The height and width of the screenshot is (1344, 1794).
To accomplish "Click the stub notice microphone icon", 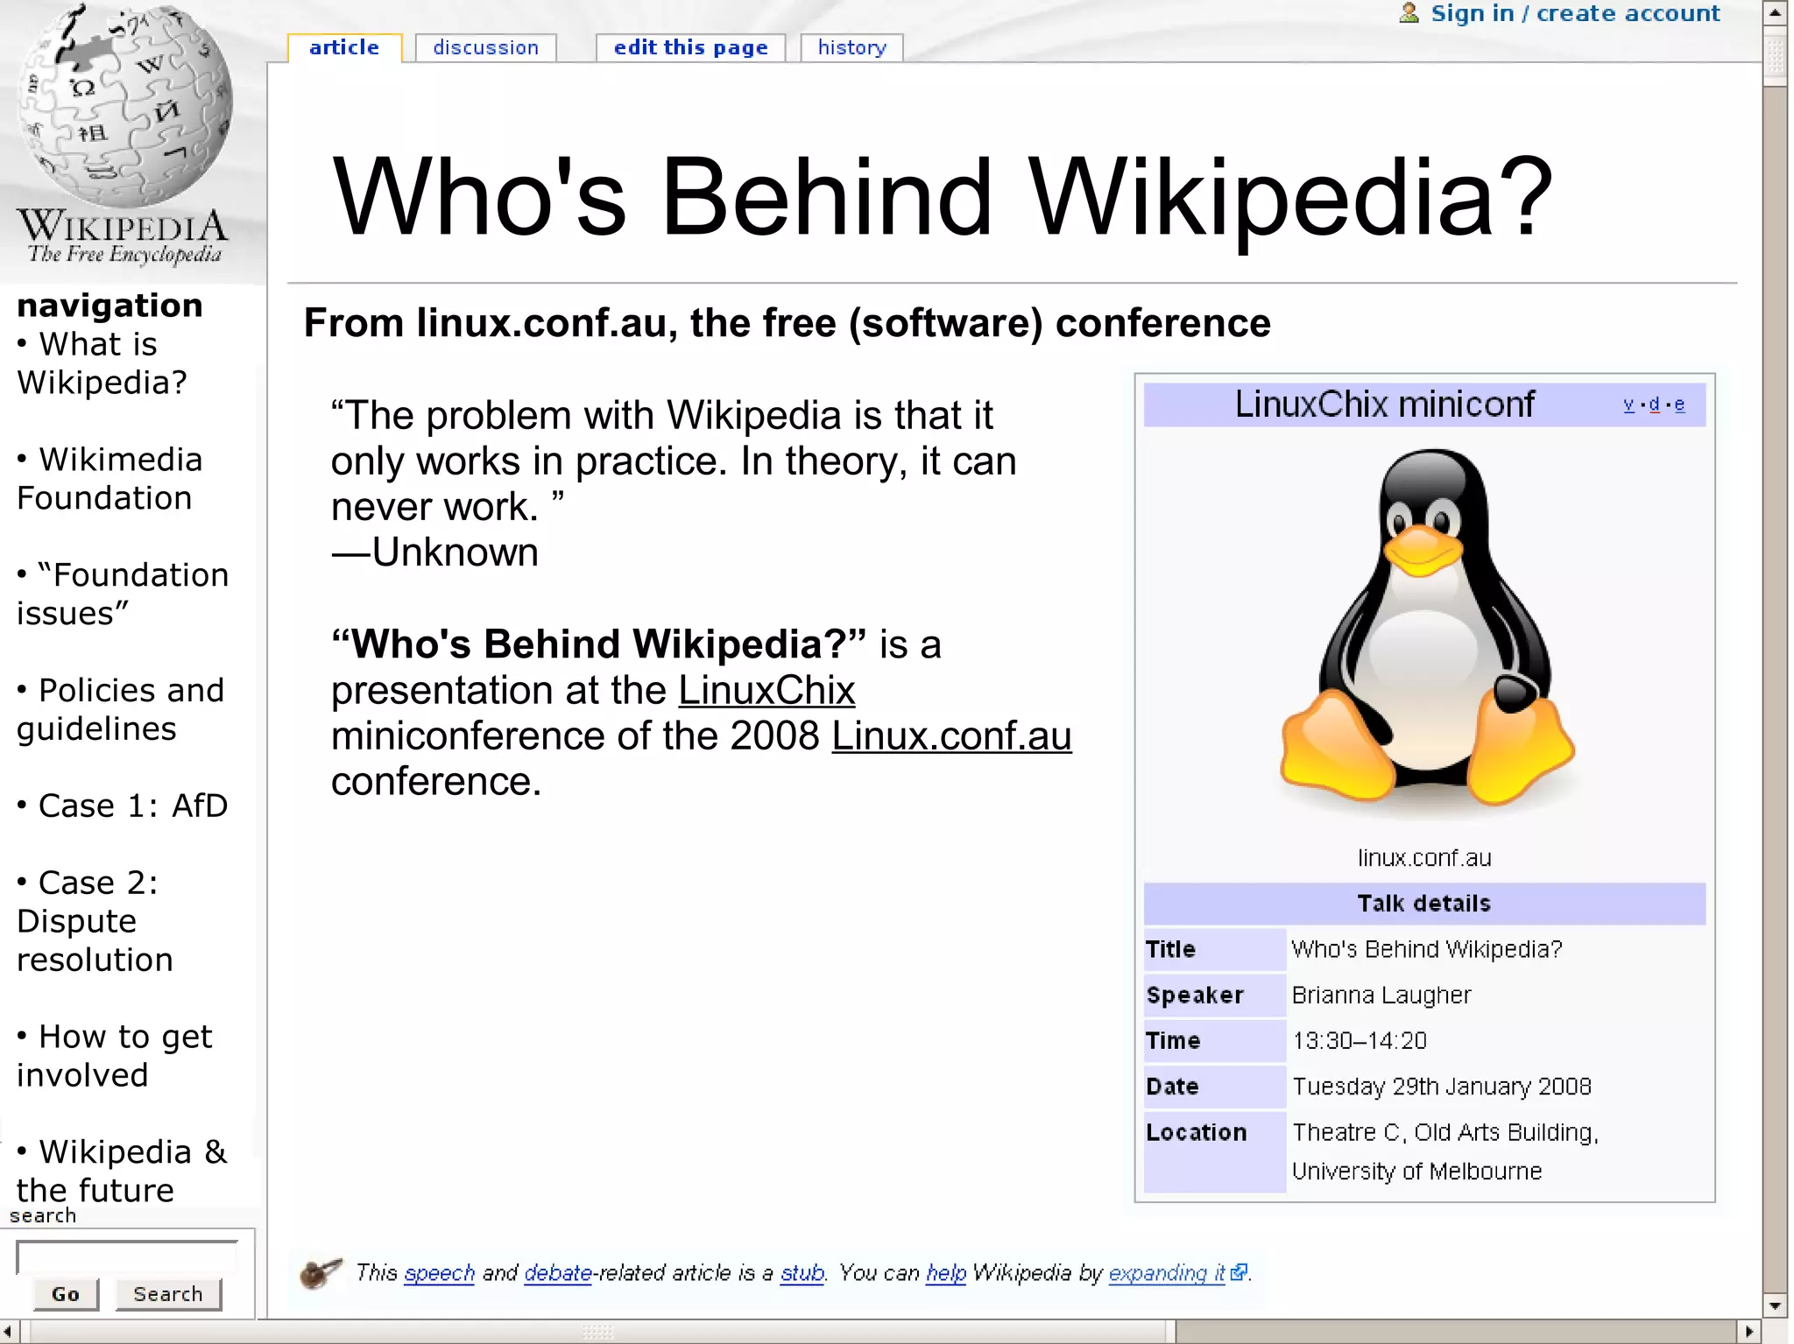I will point(320,1272).
